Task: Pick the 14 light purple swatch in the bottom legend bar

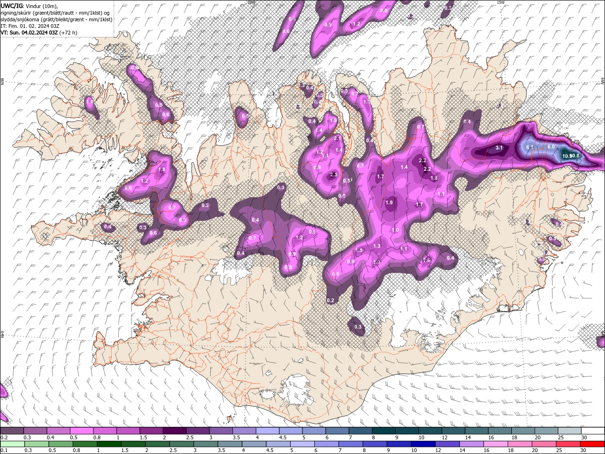Action: 472,444
